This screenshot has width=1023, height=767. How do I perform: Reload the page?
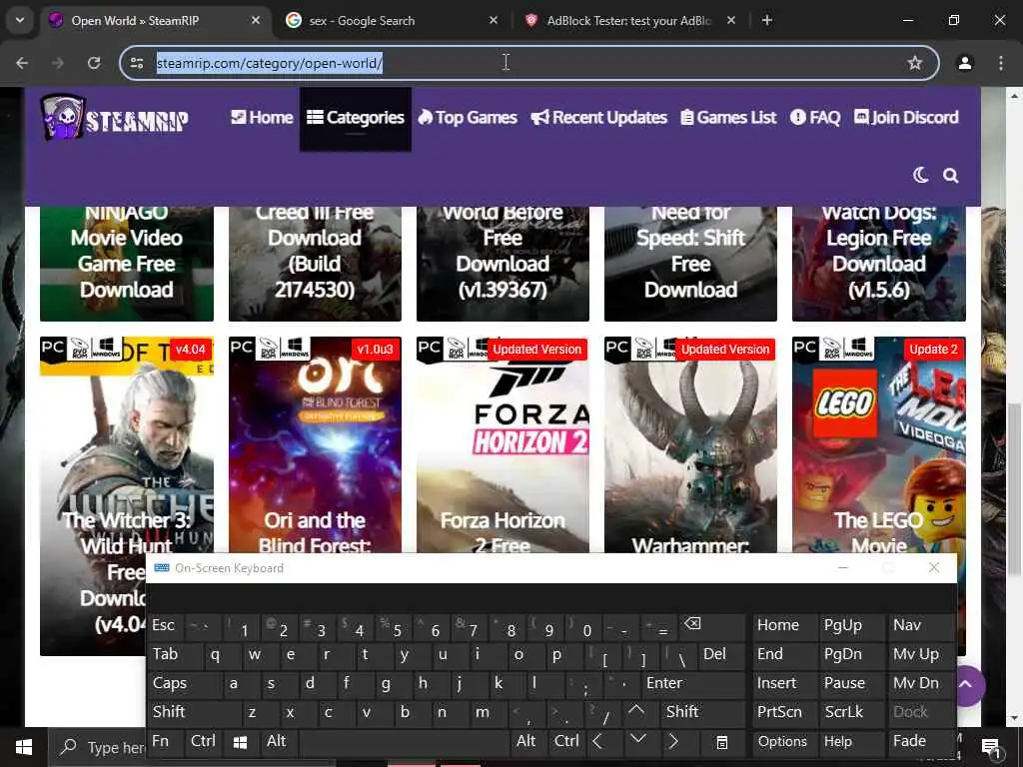94,63
